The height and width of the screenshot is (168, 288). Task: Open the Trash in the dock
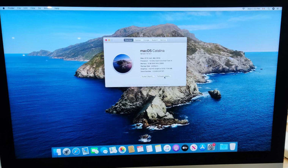pos(233,146)
